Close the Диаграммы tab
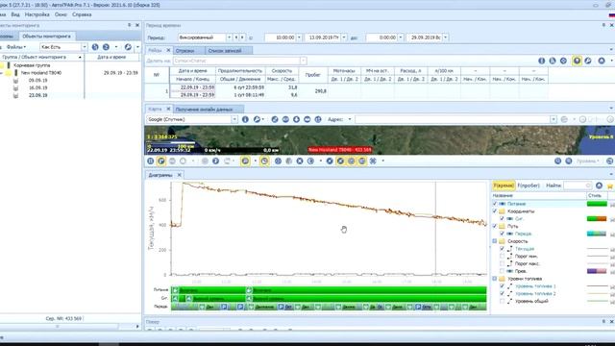Image resolution: width=615 pixels, height=346 pixels. click(180, 175)
